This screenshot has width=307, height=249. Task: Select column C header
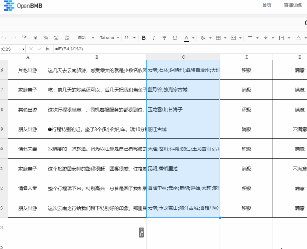pos(183,57)
